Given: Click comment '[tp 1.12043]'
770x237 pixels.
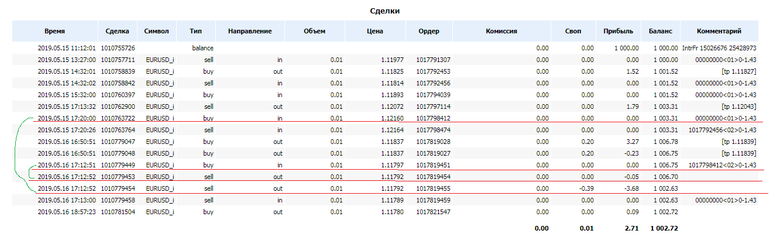Looking at the screenshot, I should coord(739,107).
